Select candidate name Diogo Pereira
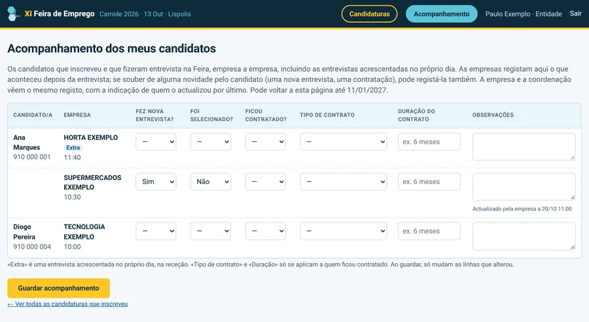Screen dimensions: 589x322 pos(24,232)
